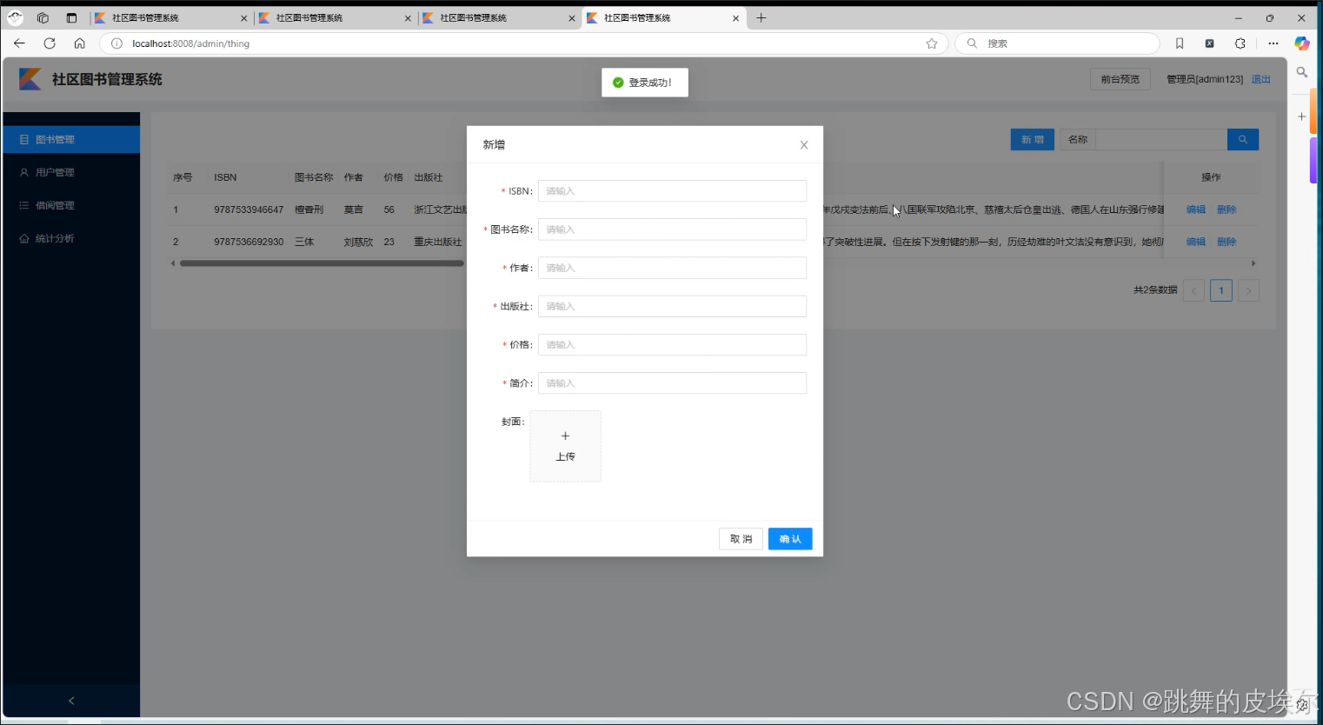Open a new browser tab
The height and width of the screenshot is (725, 1323).
(x=761, y=17)
